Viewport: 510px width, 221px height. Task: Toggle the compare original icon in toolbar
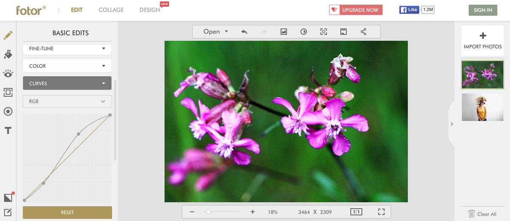(303, 32)
